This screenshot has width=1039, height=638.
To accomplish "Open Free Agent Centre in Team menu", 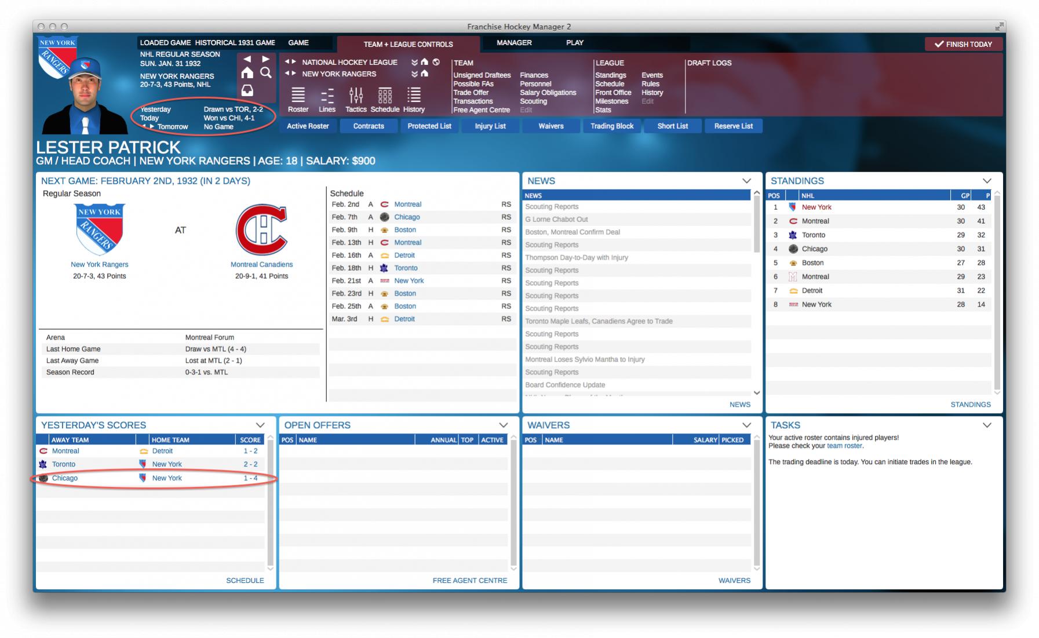I will click(x=482, y=110).
